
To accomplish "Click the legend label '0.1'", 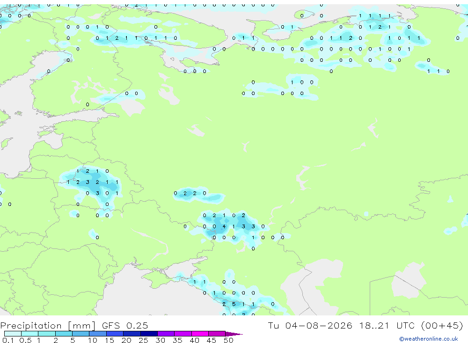I will click(x=8, y=340).
